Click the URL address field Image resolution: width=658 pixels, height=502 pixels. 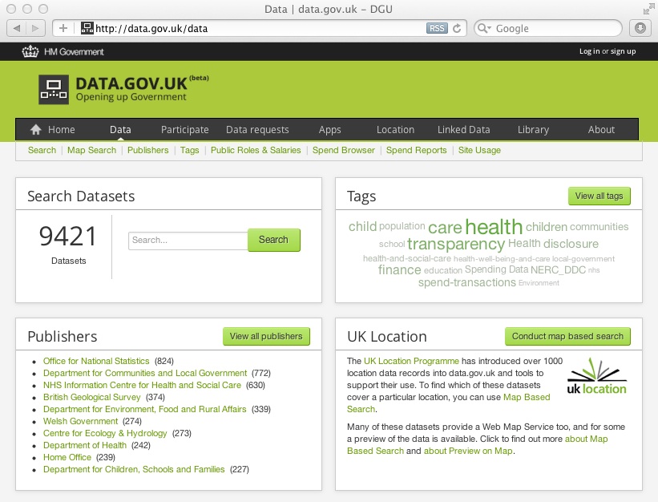click(x=260, y=29)
